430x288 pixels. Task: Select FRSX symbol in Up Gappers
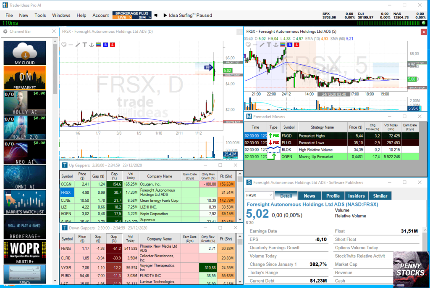point(66,193)
